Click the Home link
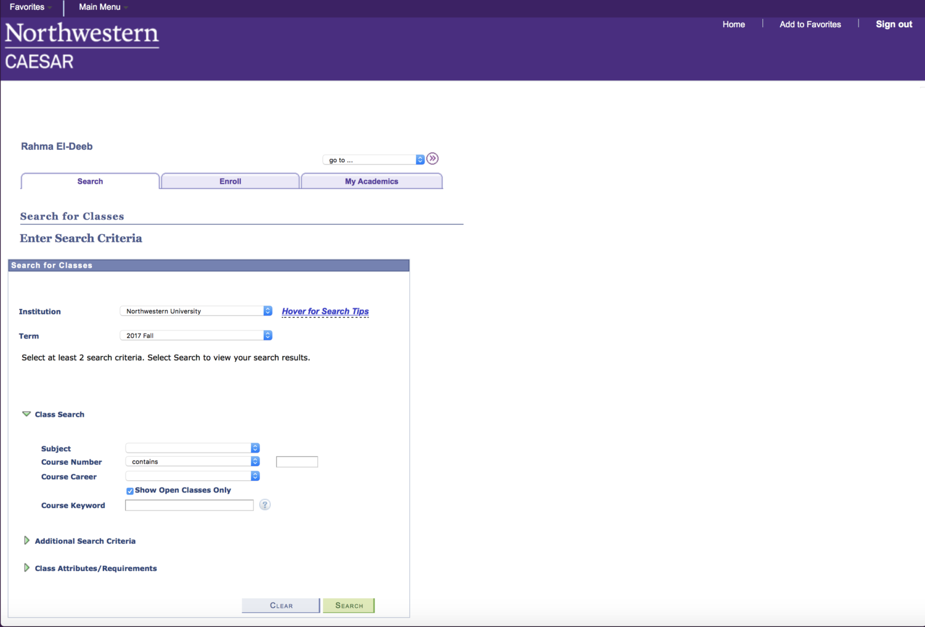 click(x=734, y=24)
